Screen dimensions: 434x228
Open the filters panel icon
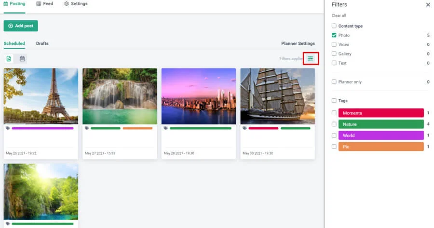(311, 58)
